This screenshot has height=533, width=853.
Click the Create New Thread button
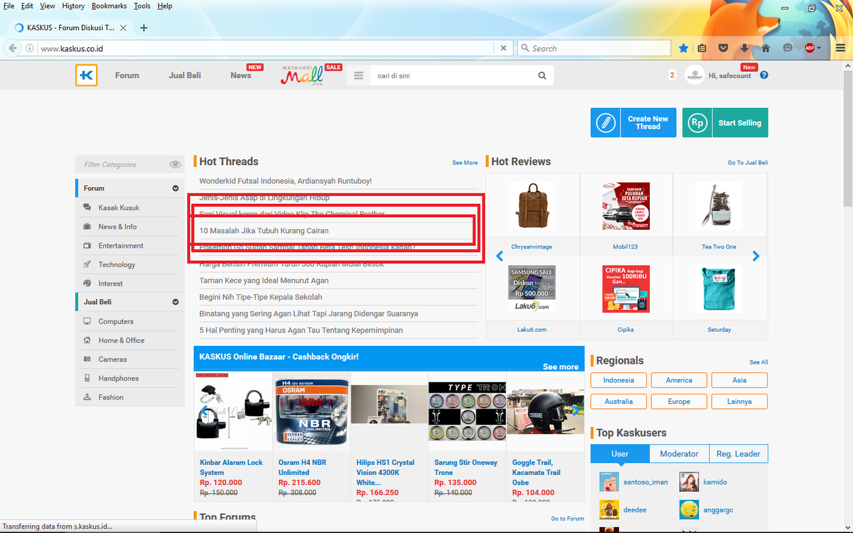[x=633, y=123]
